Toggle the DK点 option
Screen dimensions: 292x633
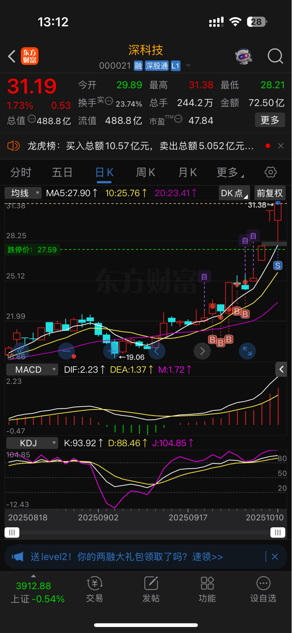pos(234,193)
